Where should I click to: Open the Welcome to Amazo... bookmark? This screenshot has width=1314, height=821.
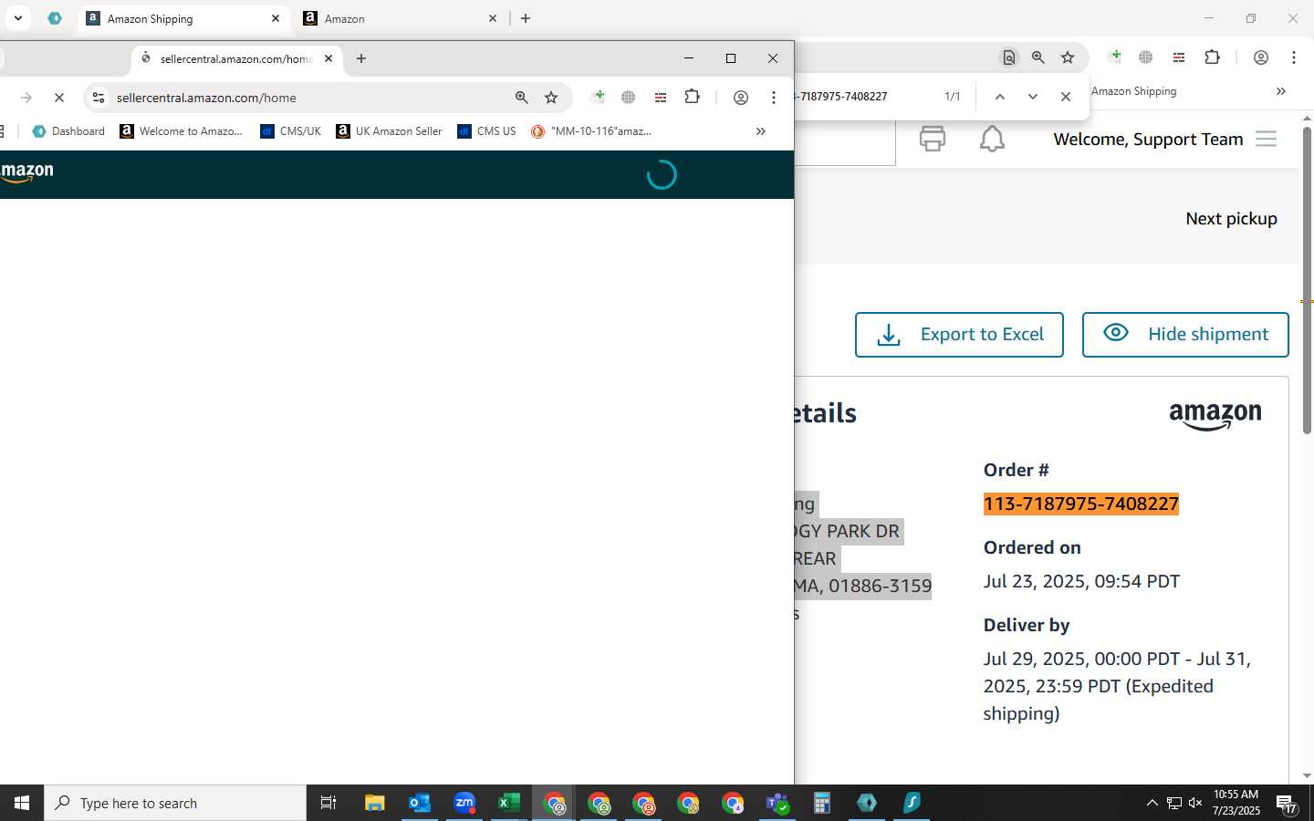[182, 131]
